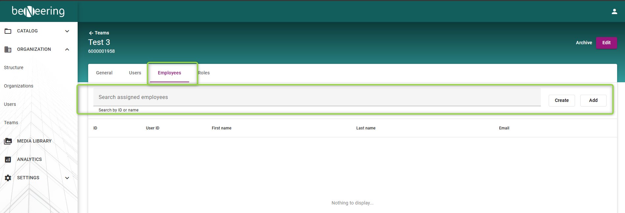Click the ORGANIZATION menu label
The width and height of the screenshot is (625, 213).
(x=34, y=49)
